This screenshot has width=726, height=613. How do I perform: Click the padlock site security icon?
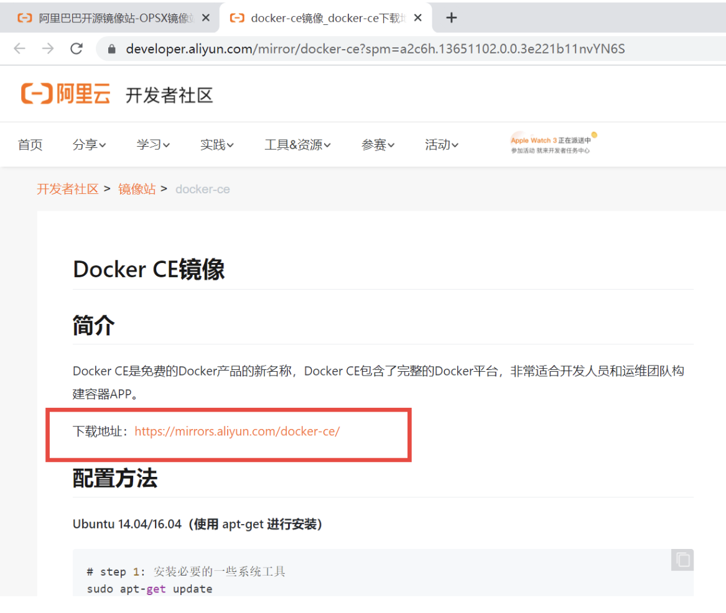click(x=111, y=49)
